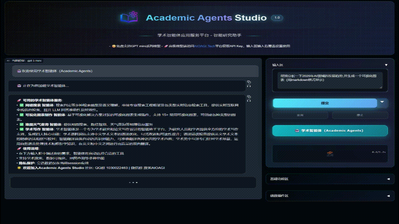Click the 重置 reset button

[x=300, y=115]
